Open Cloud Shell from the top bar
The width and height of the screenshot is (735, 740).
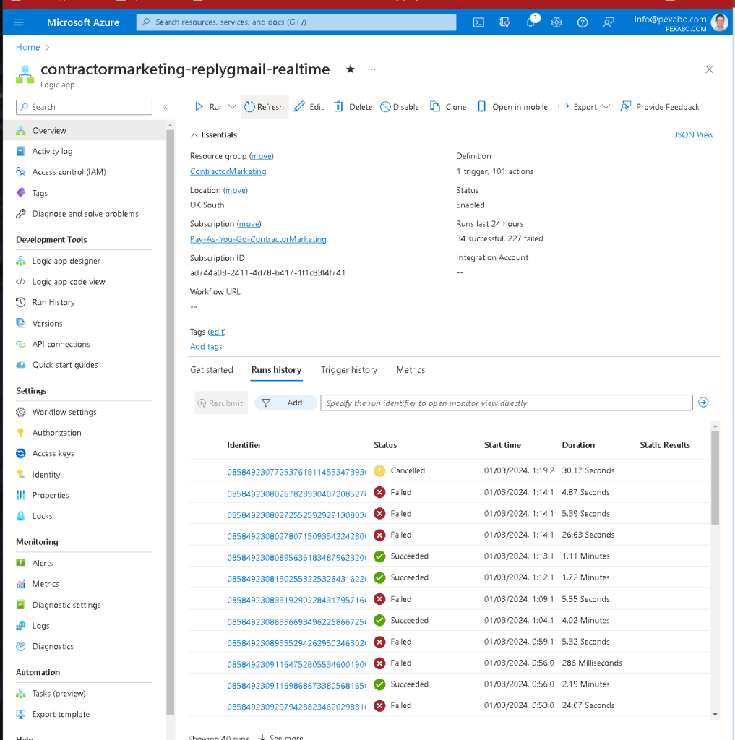478,22
